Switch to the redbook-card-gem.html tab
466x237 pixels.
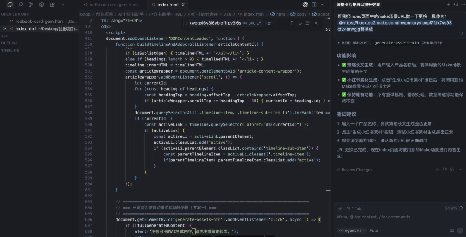113,5
